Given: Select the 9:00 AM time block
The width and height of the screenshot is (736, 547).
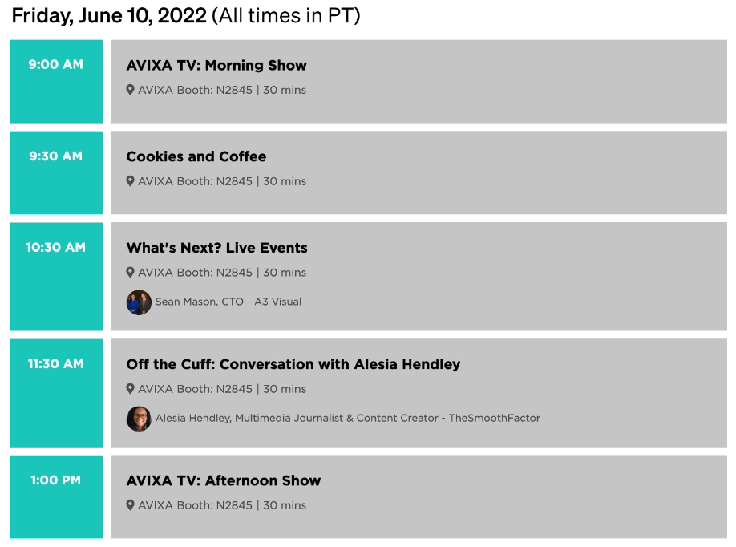Looking at the screenshot, I should click(x=56, y=81).
